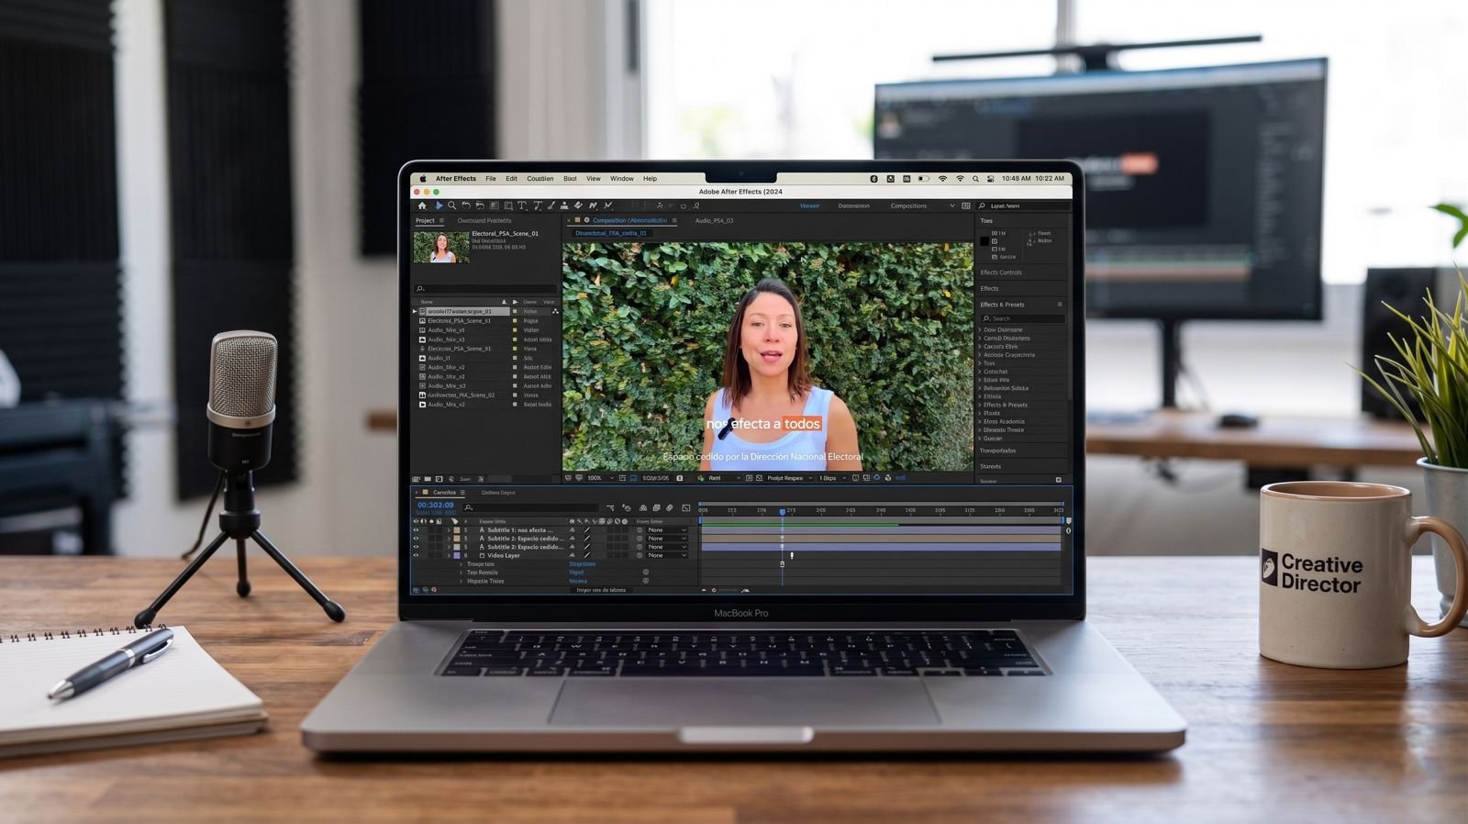The image size is (1468, 824).
Task: Expand the Troxpe ton property group
Action: 461,563
